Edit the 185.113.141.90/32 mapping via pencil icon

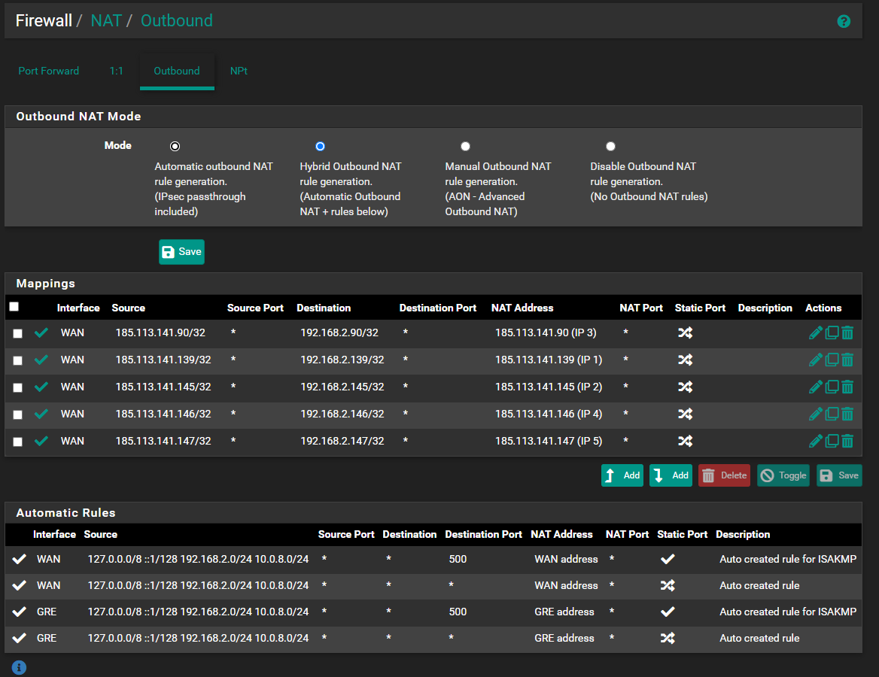pyautogui.click(x=815, y=333)
